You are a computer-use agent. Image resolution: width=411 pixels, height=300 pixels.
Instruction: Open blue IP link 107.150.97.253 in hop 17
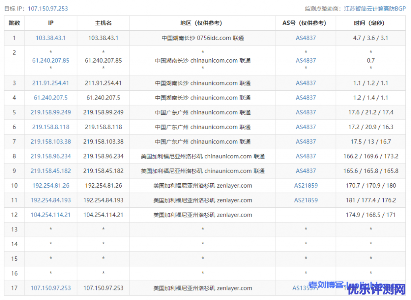coord(51,288)
